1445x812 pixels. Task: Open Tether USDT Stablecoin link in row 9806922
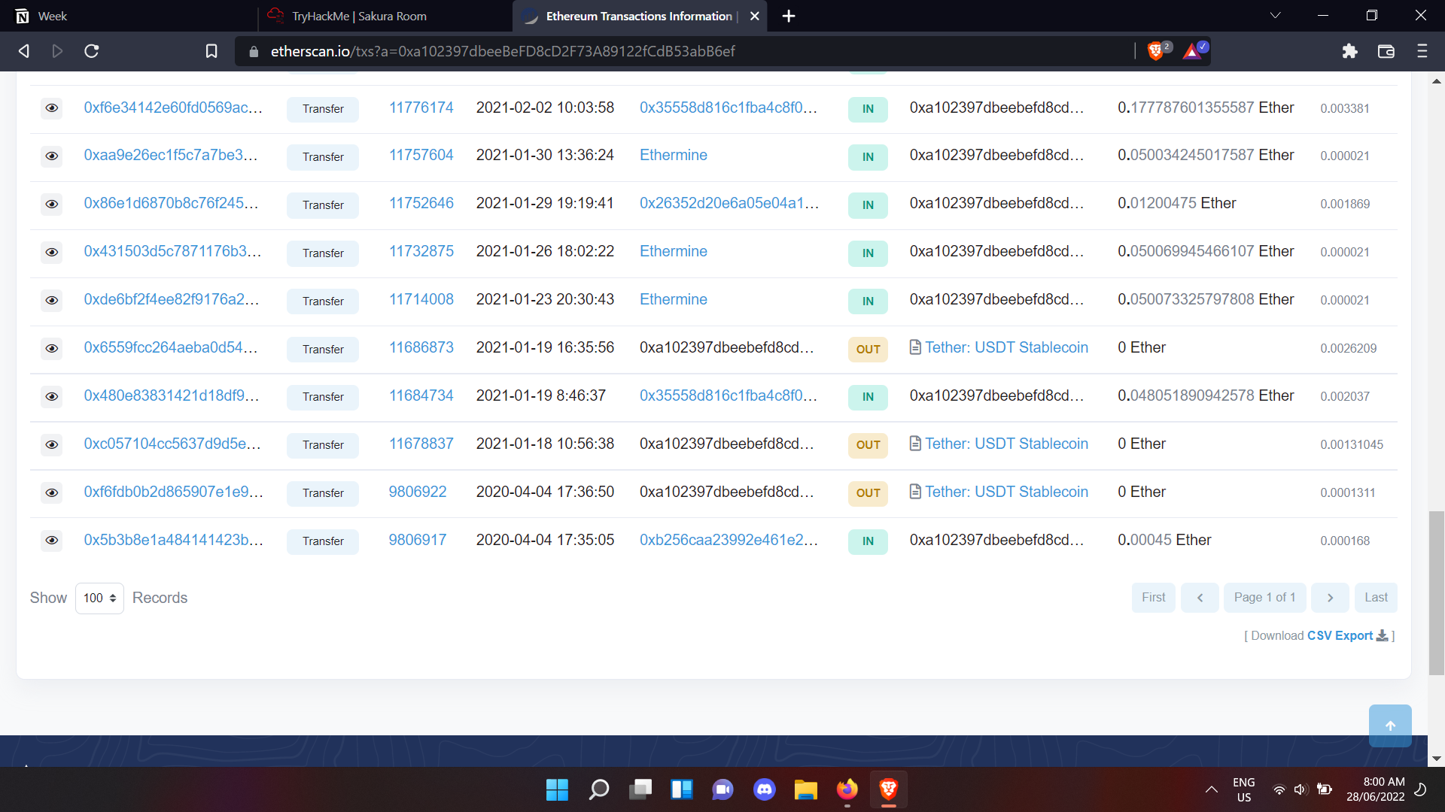pos(1006,492)
